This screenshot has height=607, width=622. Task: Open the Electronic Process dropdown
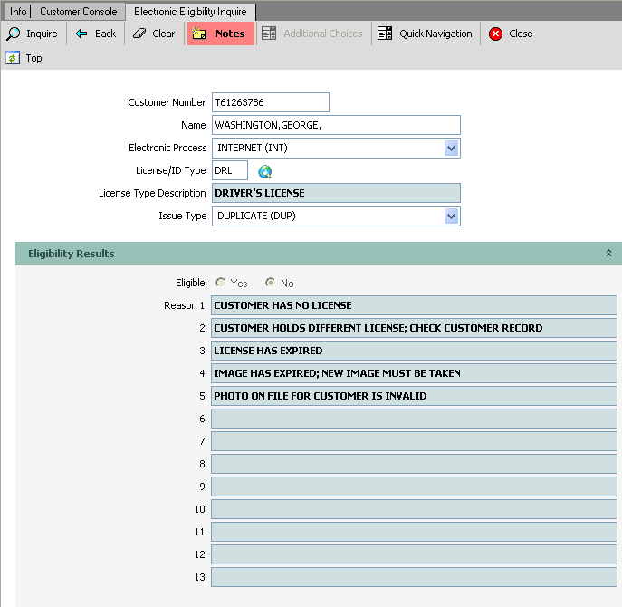[451, 148]
